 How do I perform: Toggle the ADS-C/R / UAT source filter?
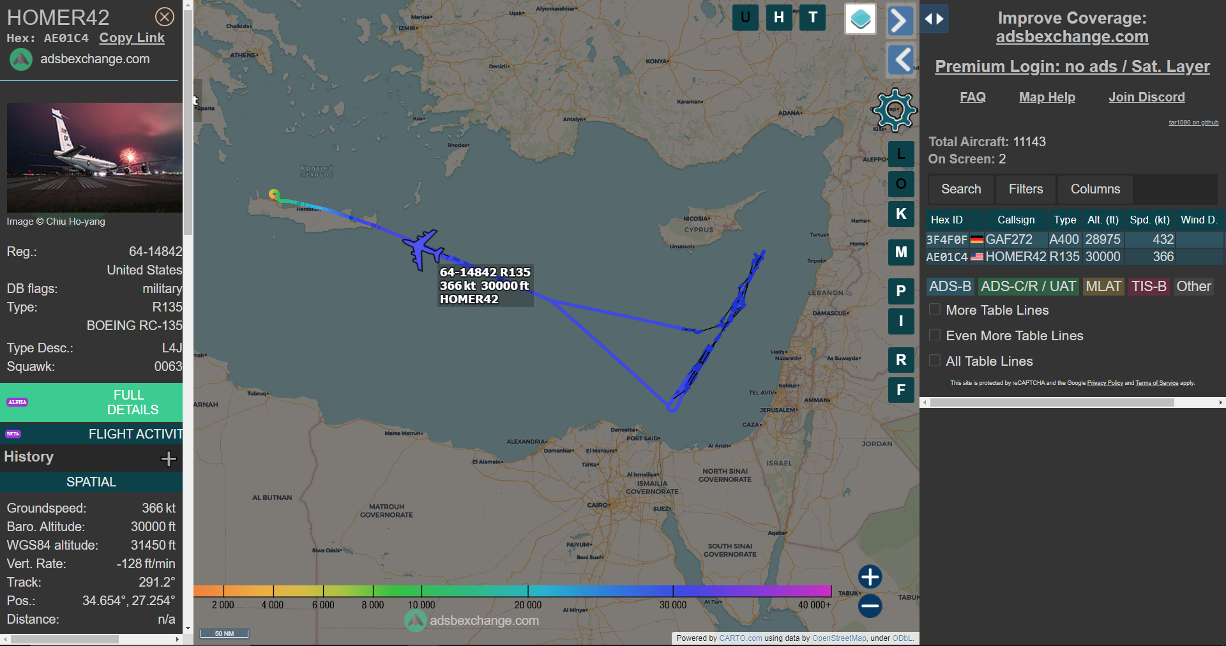click(1028, 287)
